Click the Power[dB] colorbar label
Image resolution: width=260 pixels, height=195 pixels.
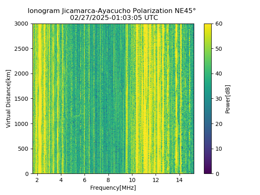click(227, 99)
